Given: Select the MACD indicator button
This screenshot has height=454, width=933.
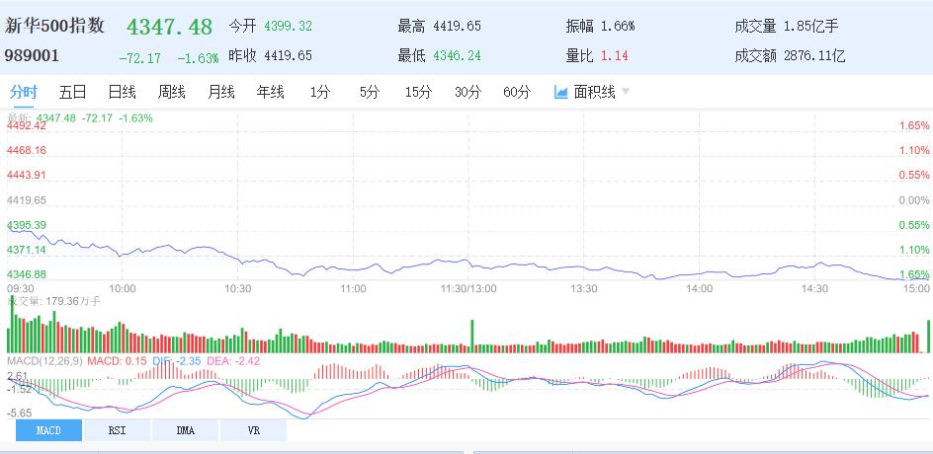Looking at the screenshot, I should tap(48, 430).
